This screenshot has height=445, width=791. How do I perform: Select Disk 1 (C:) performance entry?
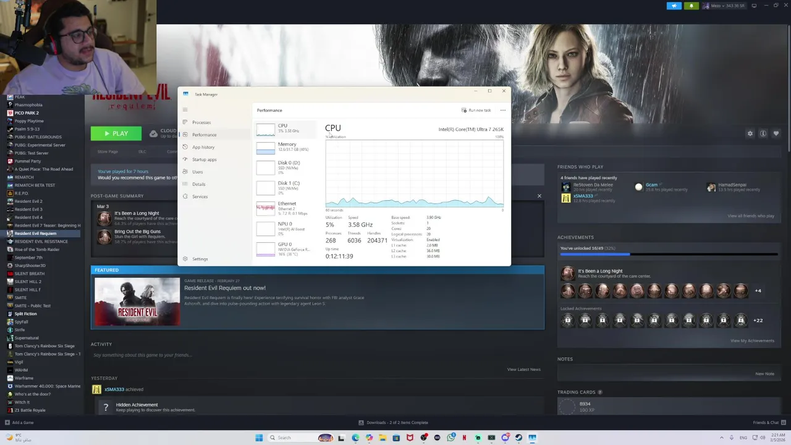pos(286,187)
